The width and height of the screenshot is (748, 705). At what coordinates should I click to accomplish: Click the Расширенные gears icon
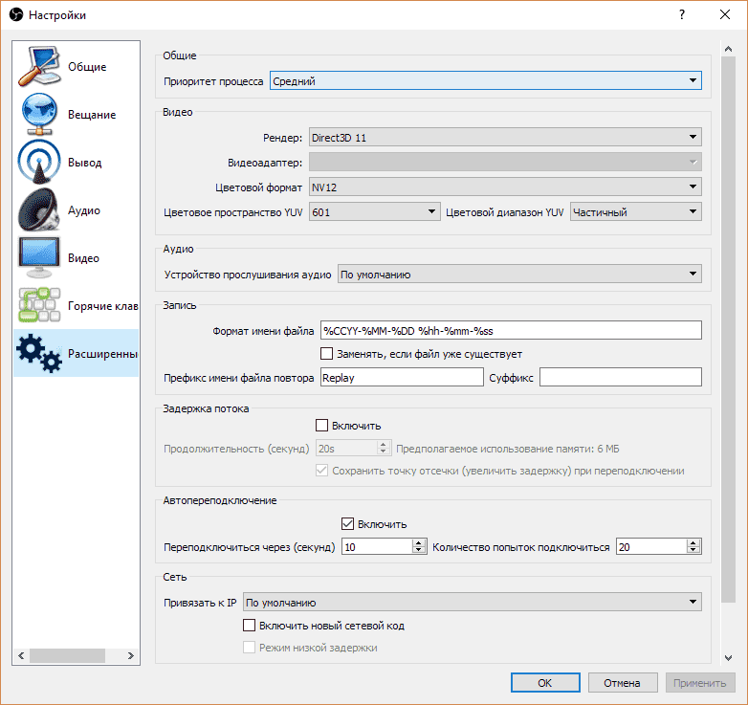(x=39, y=354)
